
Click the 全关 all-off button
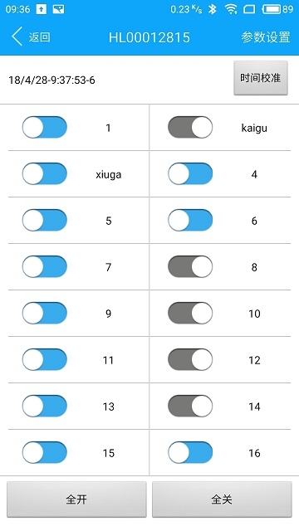click(222, 499)
